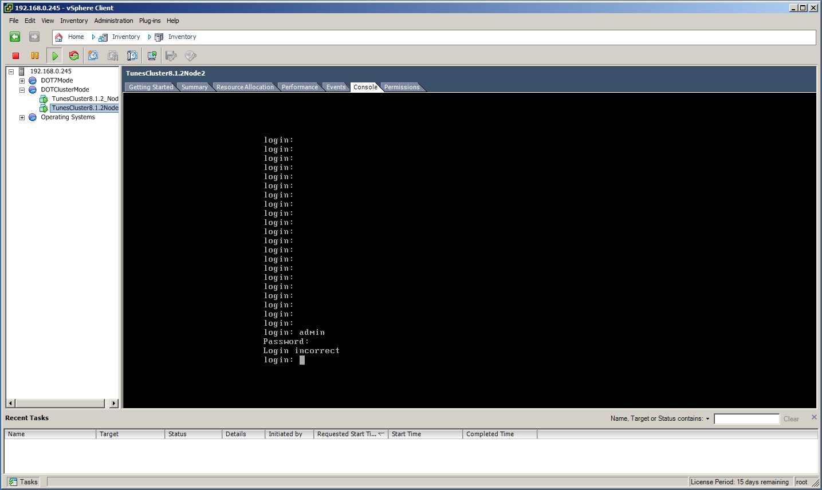Sort tasks by Requested Start Time column header
The height and width of the screenshot is (490, 822).
click(x=351, y=434)
